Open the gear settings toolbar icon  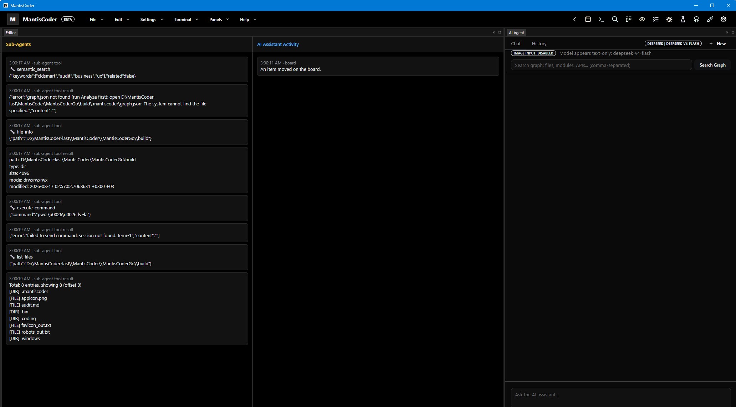[x=724, y=20]
